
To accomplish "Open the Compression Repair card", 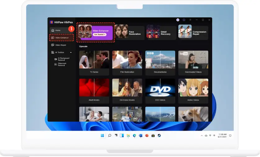I will (x=193, y=32).
